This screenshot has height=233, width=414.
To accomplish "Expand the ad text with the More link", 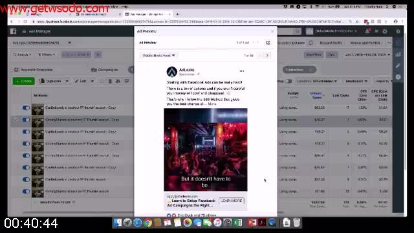I will [x=212, y=104].
